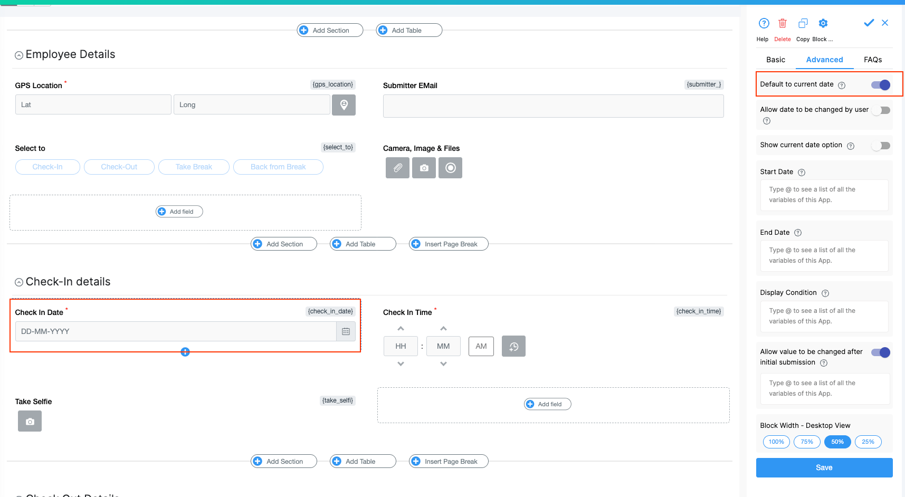The height and width of the screenshot is (497, 905).
Task: Switch to the FAQs tab
Action: pos(873,60)
